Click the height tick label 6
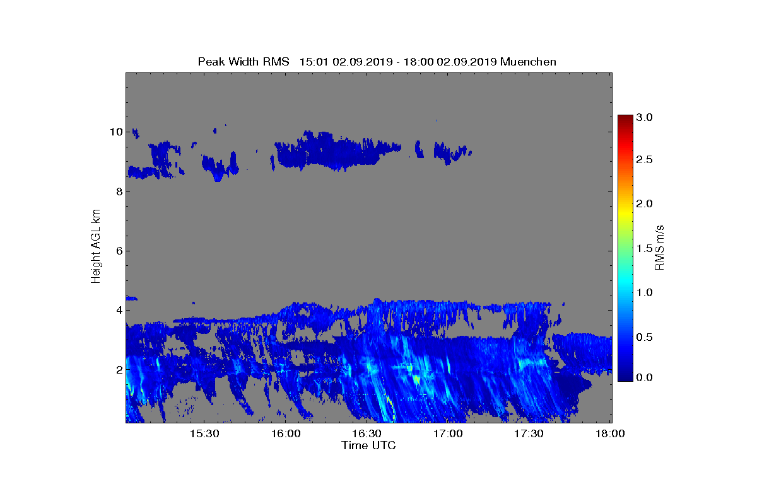 (x=119, y=251)
